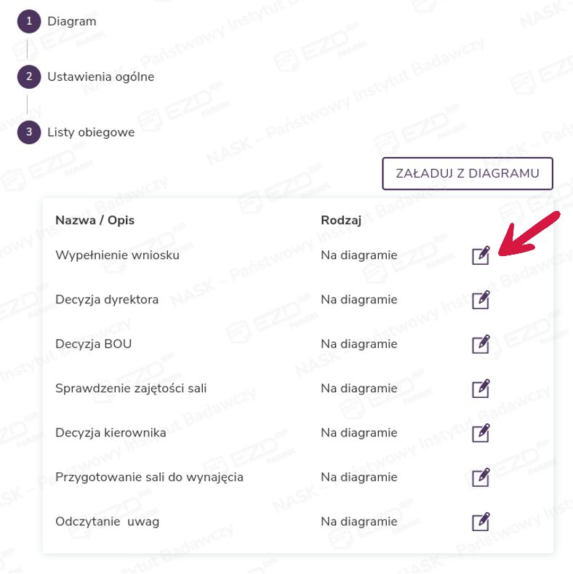Image resolution: width=573 pixels, height=574 pixels.
Task: Edit Przygotowanie sali do wynajęcia
Action: point(480,478)
